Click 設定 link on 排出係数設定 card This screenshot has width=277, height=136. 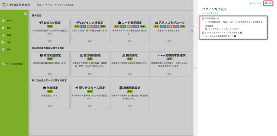pyautogui.click(x=129, y=106)
